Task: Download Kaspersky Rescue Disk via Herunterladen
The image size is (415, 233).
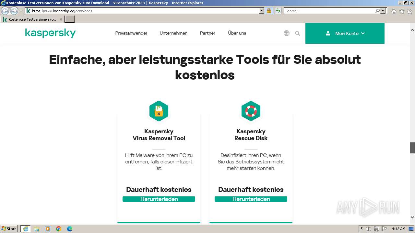Action: (x=251, y=199)
